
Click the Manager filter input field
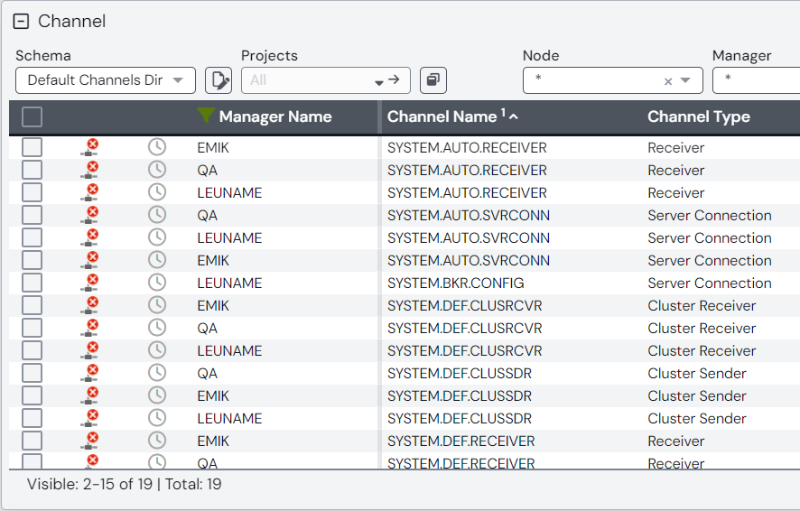click(756, 80)
